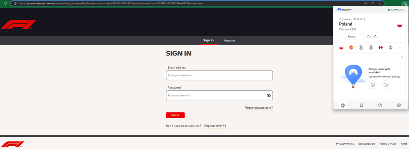
Task: Open the Privacy Policy footer link
Action: pos(345,143)
